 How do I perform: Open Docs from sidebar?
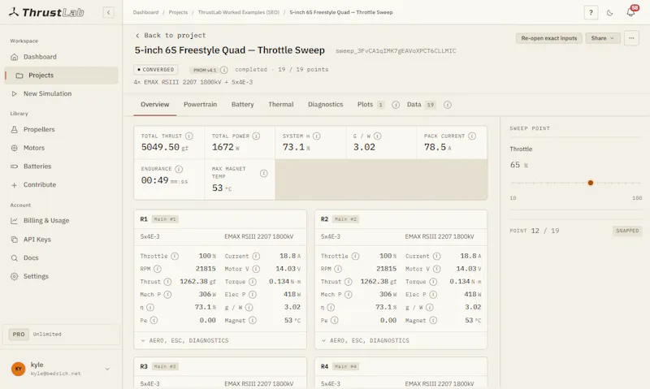coord(62,257)
